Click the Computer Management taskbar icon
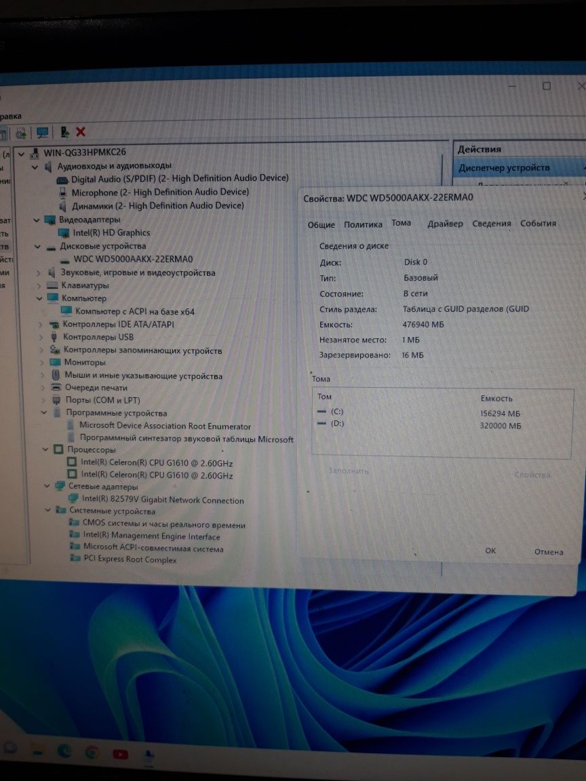Viewport: 586px width, 781px height. coord(149,756)
